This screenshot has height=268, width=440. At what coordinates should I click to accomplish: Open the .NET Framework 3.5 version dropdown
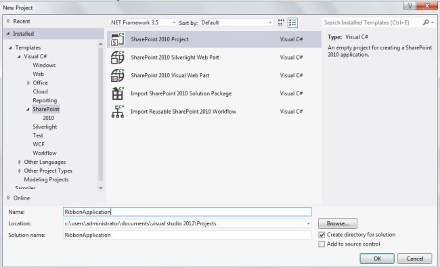tap(142, 23)
